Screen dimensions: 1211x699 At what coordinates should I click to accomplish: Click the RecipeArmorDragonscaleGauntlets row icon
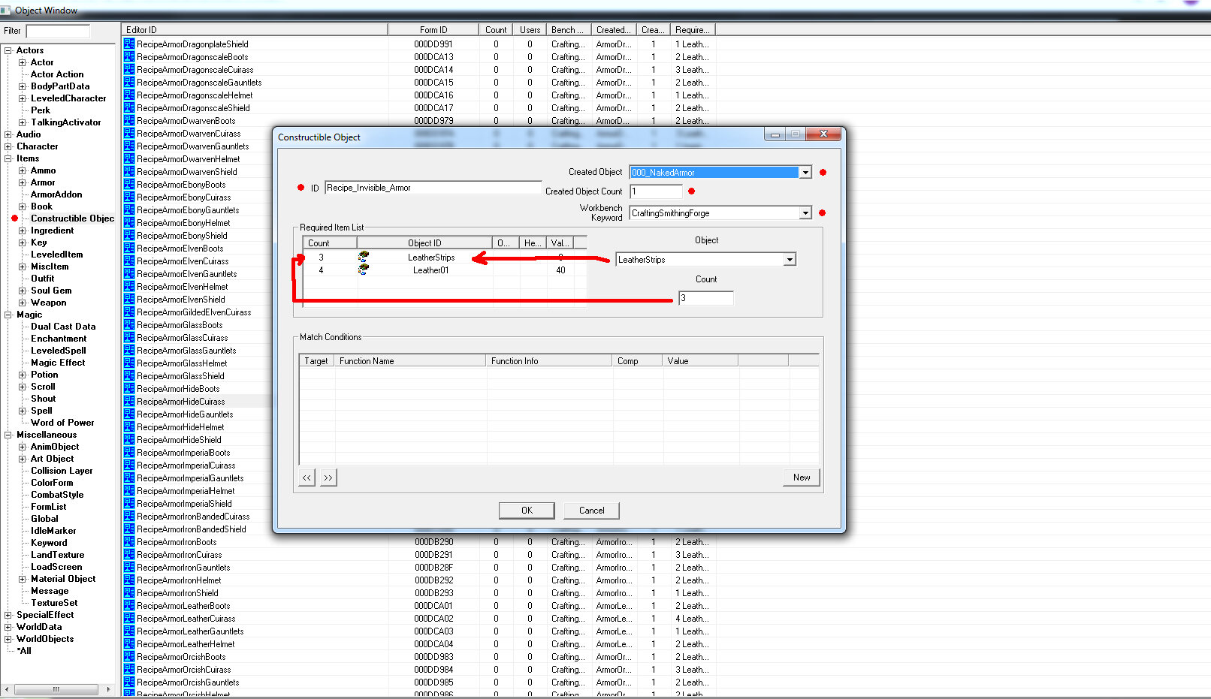[x=129, y=83]
